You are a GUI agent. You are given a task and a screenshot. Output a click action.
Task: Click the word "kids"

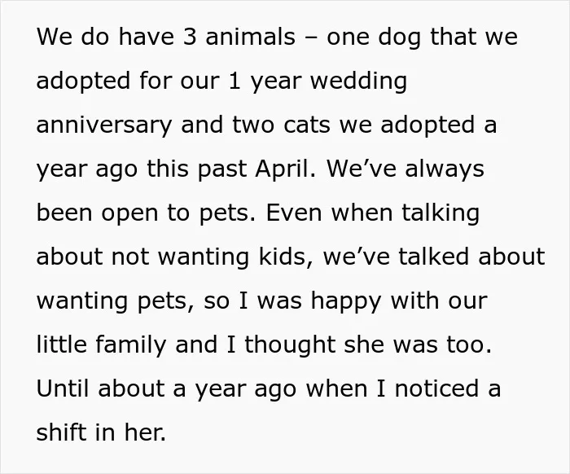click(285, 257)
